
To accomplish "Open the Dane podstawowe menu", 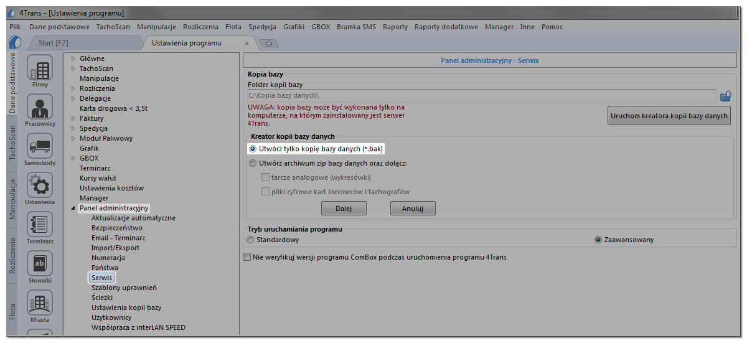I will (59, 27).
